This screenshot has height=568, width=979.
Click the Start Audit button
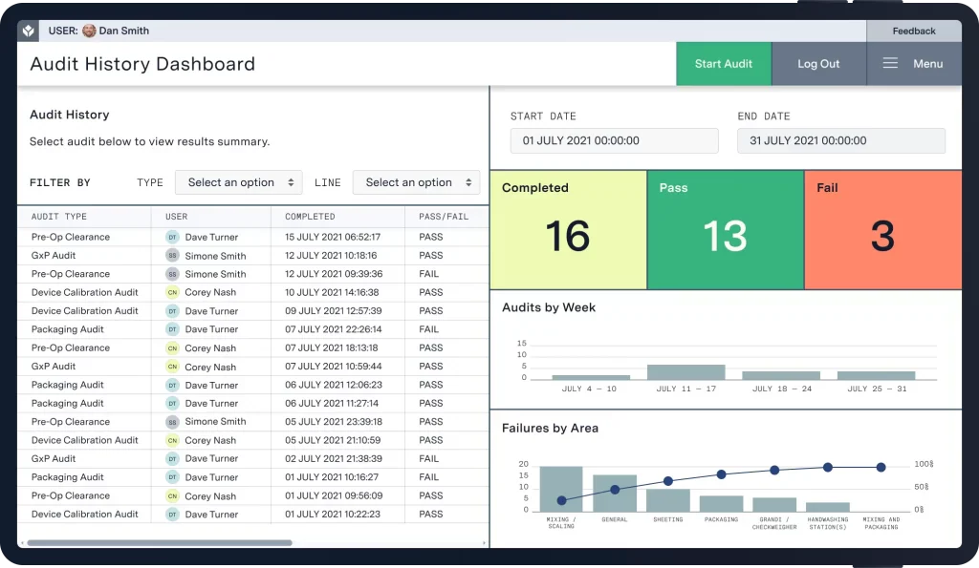pyautogui.click(x=724, y=64)
